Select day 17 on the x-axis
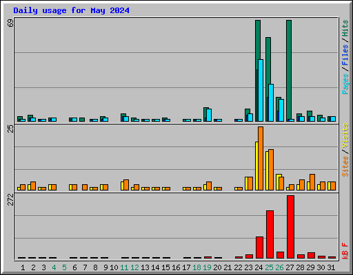 tap(186, 267)
